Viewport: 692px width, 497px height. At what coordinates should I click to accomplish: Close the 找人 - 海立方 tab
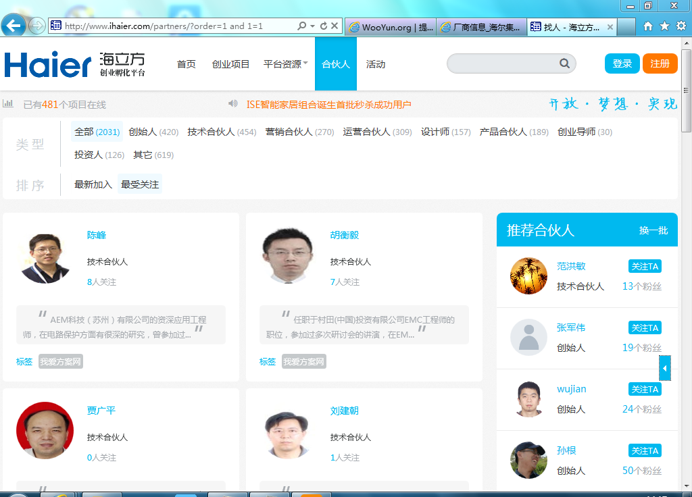[610, 27]
